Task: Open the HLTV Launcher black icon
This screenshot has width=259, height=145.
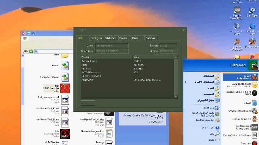Action: [65, 134]
